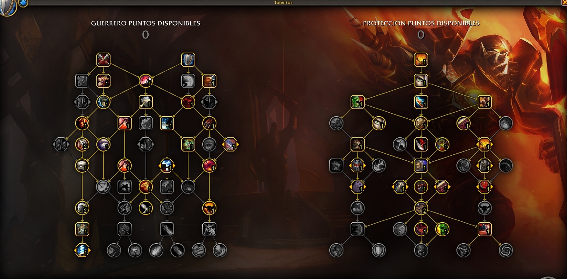Select the red fist choice talent in Protección
This screenshot has width=567, height=279.
point(484,187)
